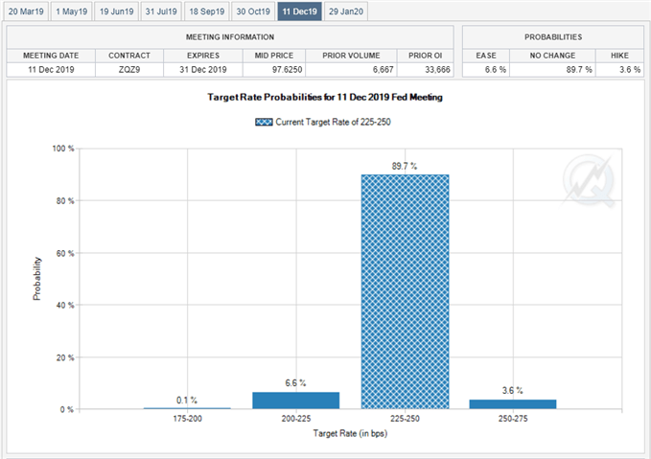
Task: Click the 'PRIOR VOLUME' column header
Action: pyautogui.click(x=351, y=56)
